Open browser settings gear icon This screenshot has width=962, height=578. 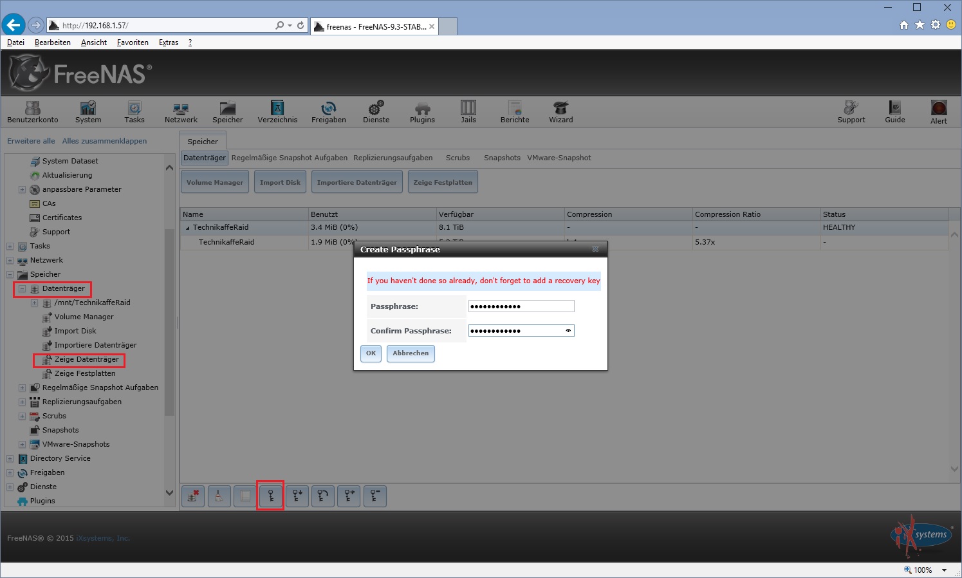tap(936, 25)
